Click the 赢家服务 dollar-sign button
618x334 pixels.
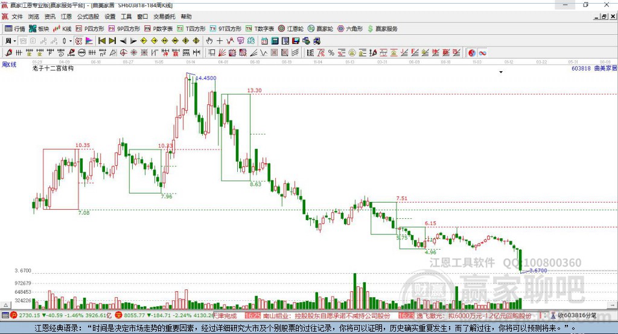[382, 29]
